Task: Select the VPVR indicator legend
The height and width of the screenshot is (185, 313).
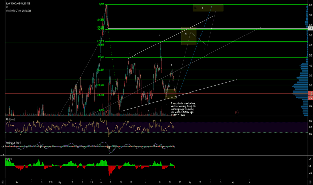Action: tap(18, 11)
